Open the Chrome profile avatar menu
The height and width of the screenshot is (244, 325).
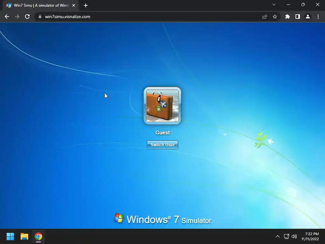[x=308, y=17]
